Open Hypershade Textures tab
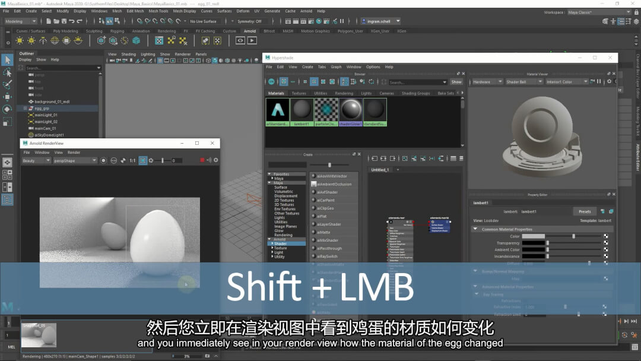The width and height of the screenshot is (641, 361). [299, 93]
